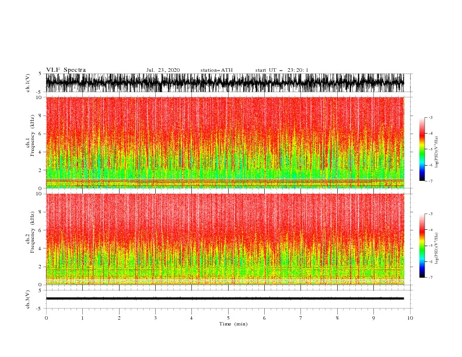Click the "ch.3(V)" waveform axis label
The image size is (462, 357).
pyautogui.click(x=29, y=299)
